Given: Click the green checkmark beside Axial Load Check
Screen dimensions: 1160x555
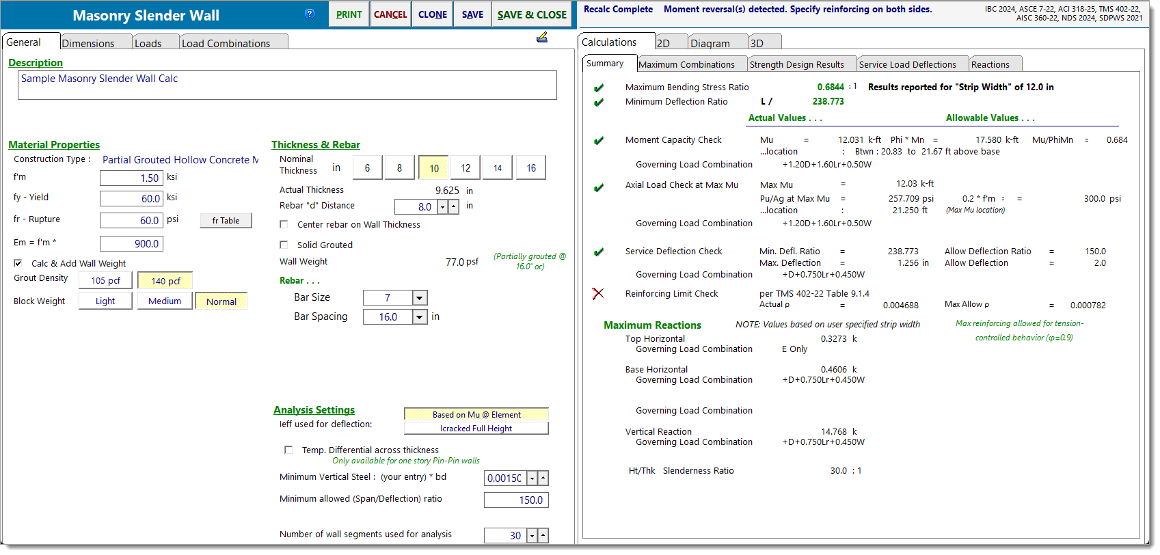Looking at the screenshot, I should pyautogui.click(x=599, y=187).
